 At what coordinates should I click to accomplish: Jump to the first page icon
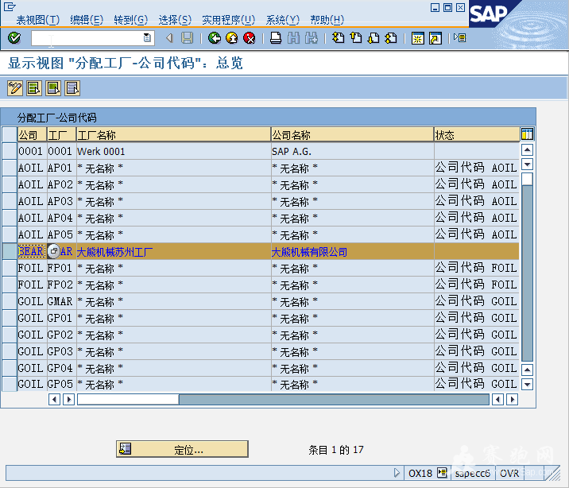coord(339,37)
